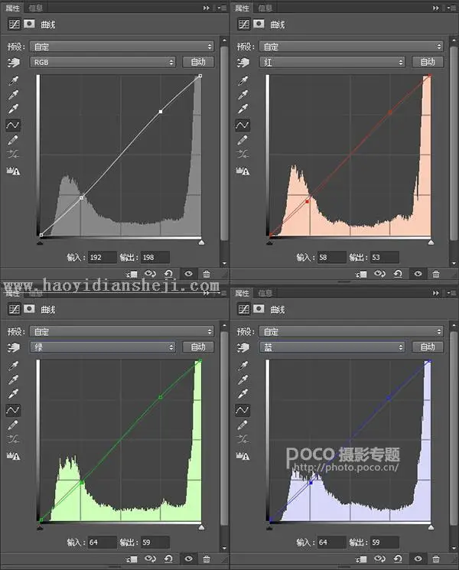Click reset adjustment icon in 绿 panel
Screen dimensions: 459x570
pos(168,559)
